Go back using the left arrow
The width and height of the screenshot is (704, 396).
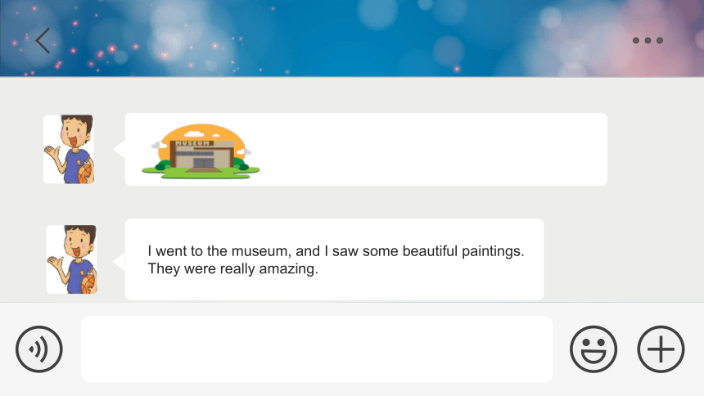pos(43,40)
